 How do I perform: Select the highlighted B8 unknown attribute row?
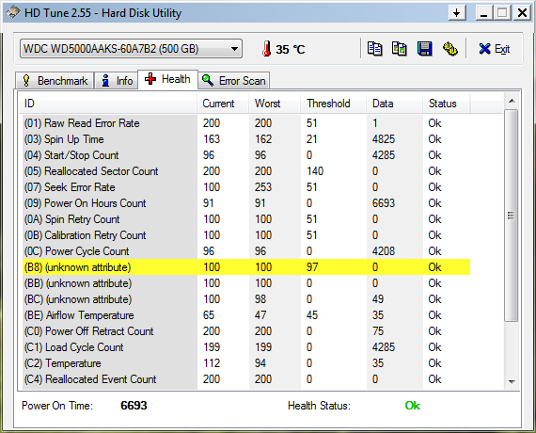click(x=246, y=267)
